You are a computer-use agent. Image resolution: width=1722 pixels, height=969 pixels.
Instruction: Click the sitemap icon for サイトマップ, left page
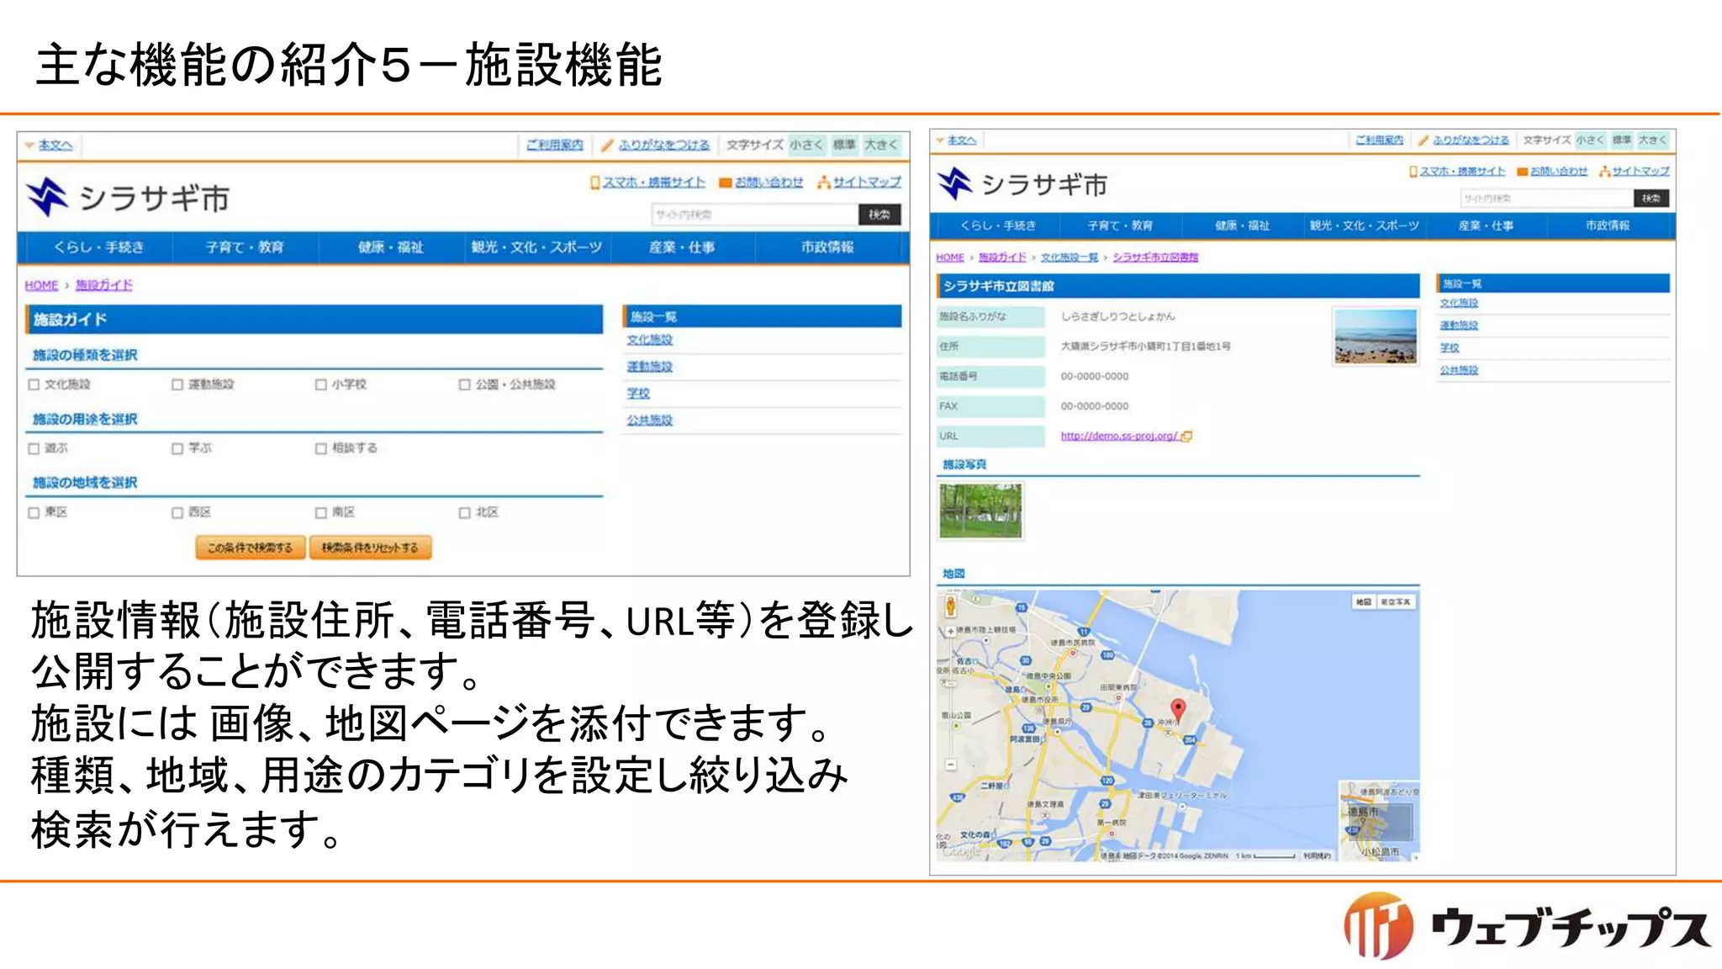(824, 182)
